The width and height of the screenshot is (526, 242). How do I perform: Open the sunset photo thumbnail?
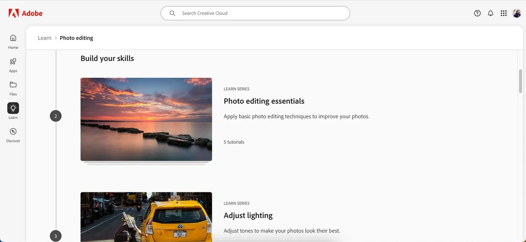(146, 119)
